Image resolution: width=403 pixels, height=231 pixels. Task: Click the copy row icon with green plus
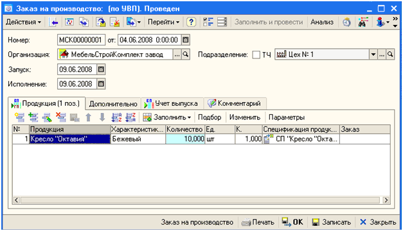(x=33, y=117)
